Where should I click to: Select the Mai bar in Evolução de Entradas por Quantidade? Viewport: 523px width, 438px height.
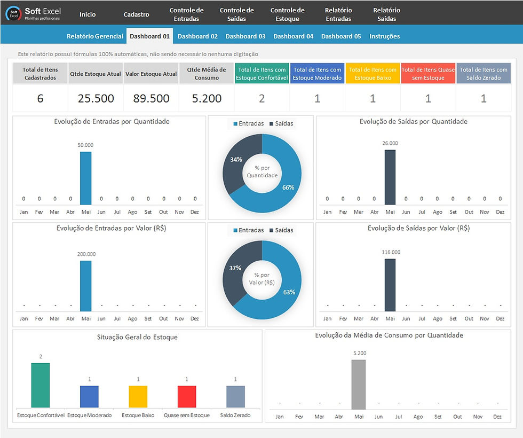click(86, 176)
